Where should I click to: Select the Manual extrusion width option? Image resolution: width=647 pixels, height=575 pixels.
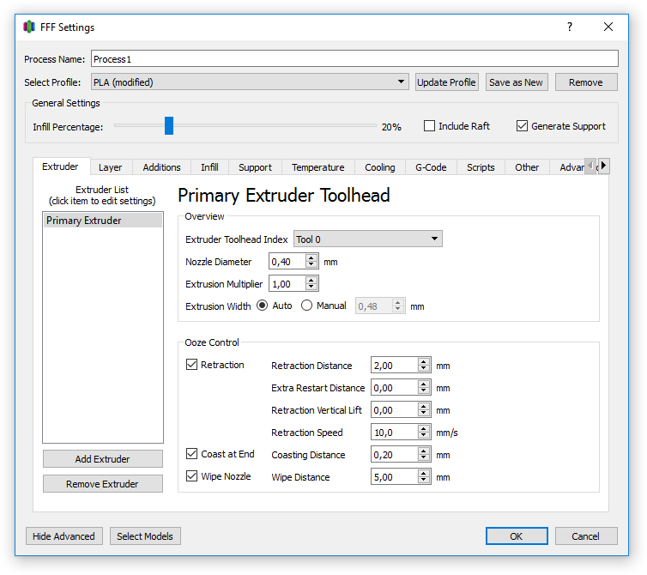click(307, 306)
